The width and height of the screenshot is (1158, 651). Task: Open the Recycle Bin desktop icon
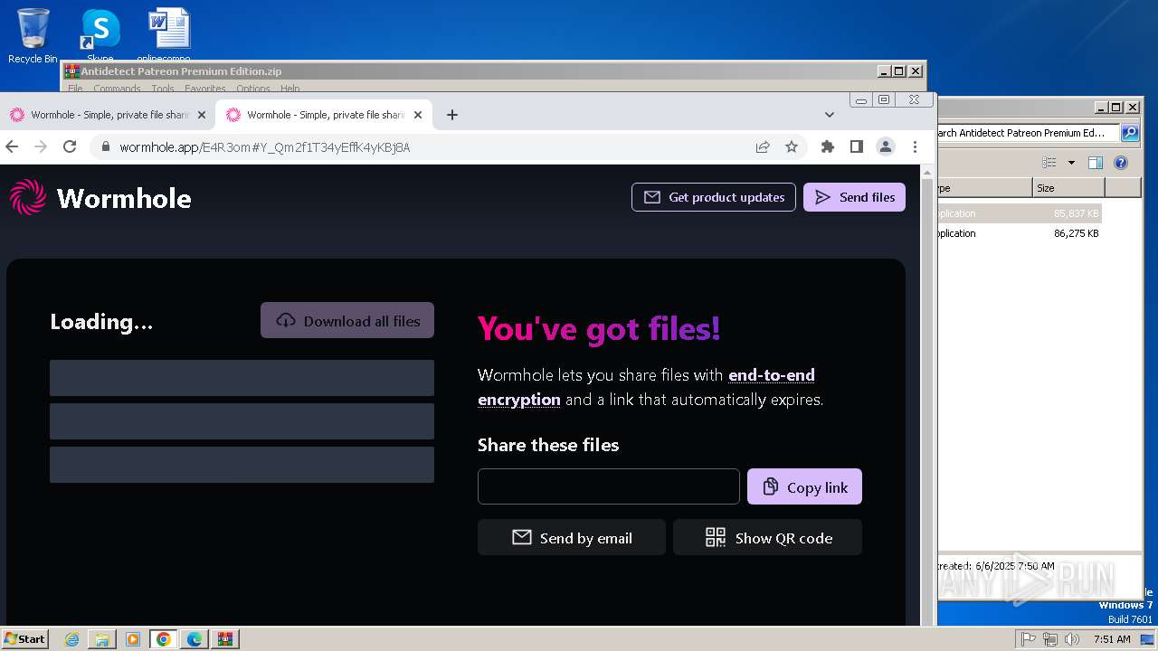pyautogui.click(x=33, y=36)
